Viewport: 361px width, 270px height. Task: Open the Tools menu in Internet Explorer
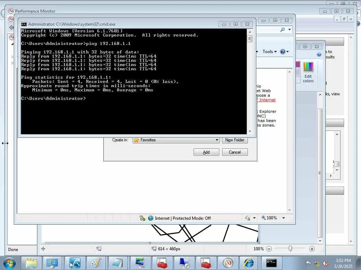click(269, 52)
